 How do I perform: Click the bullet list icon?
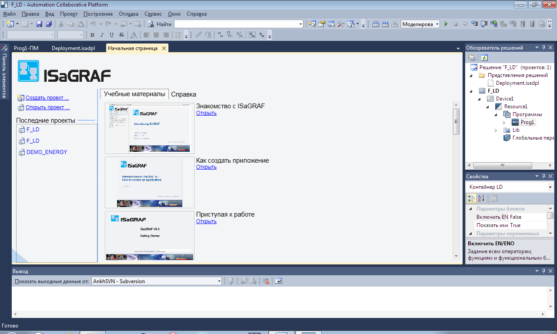coord(178,35)
